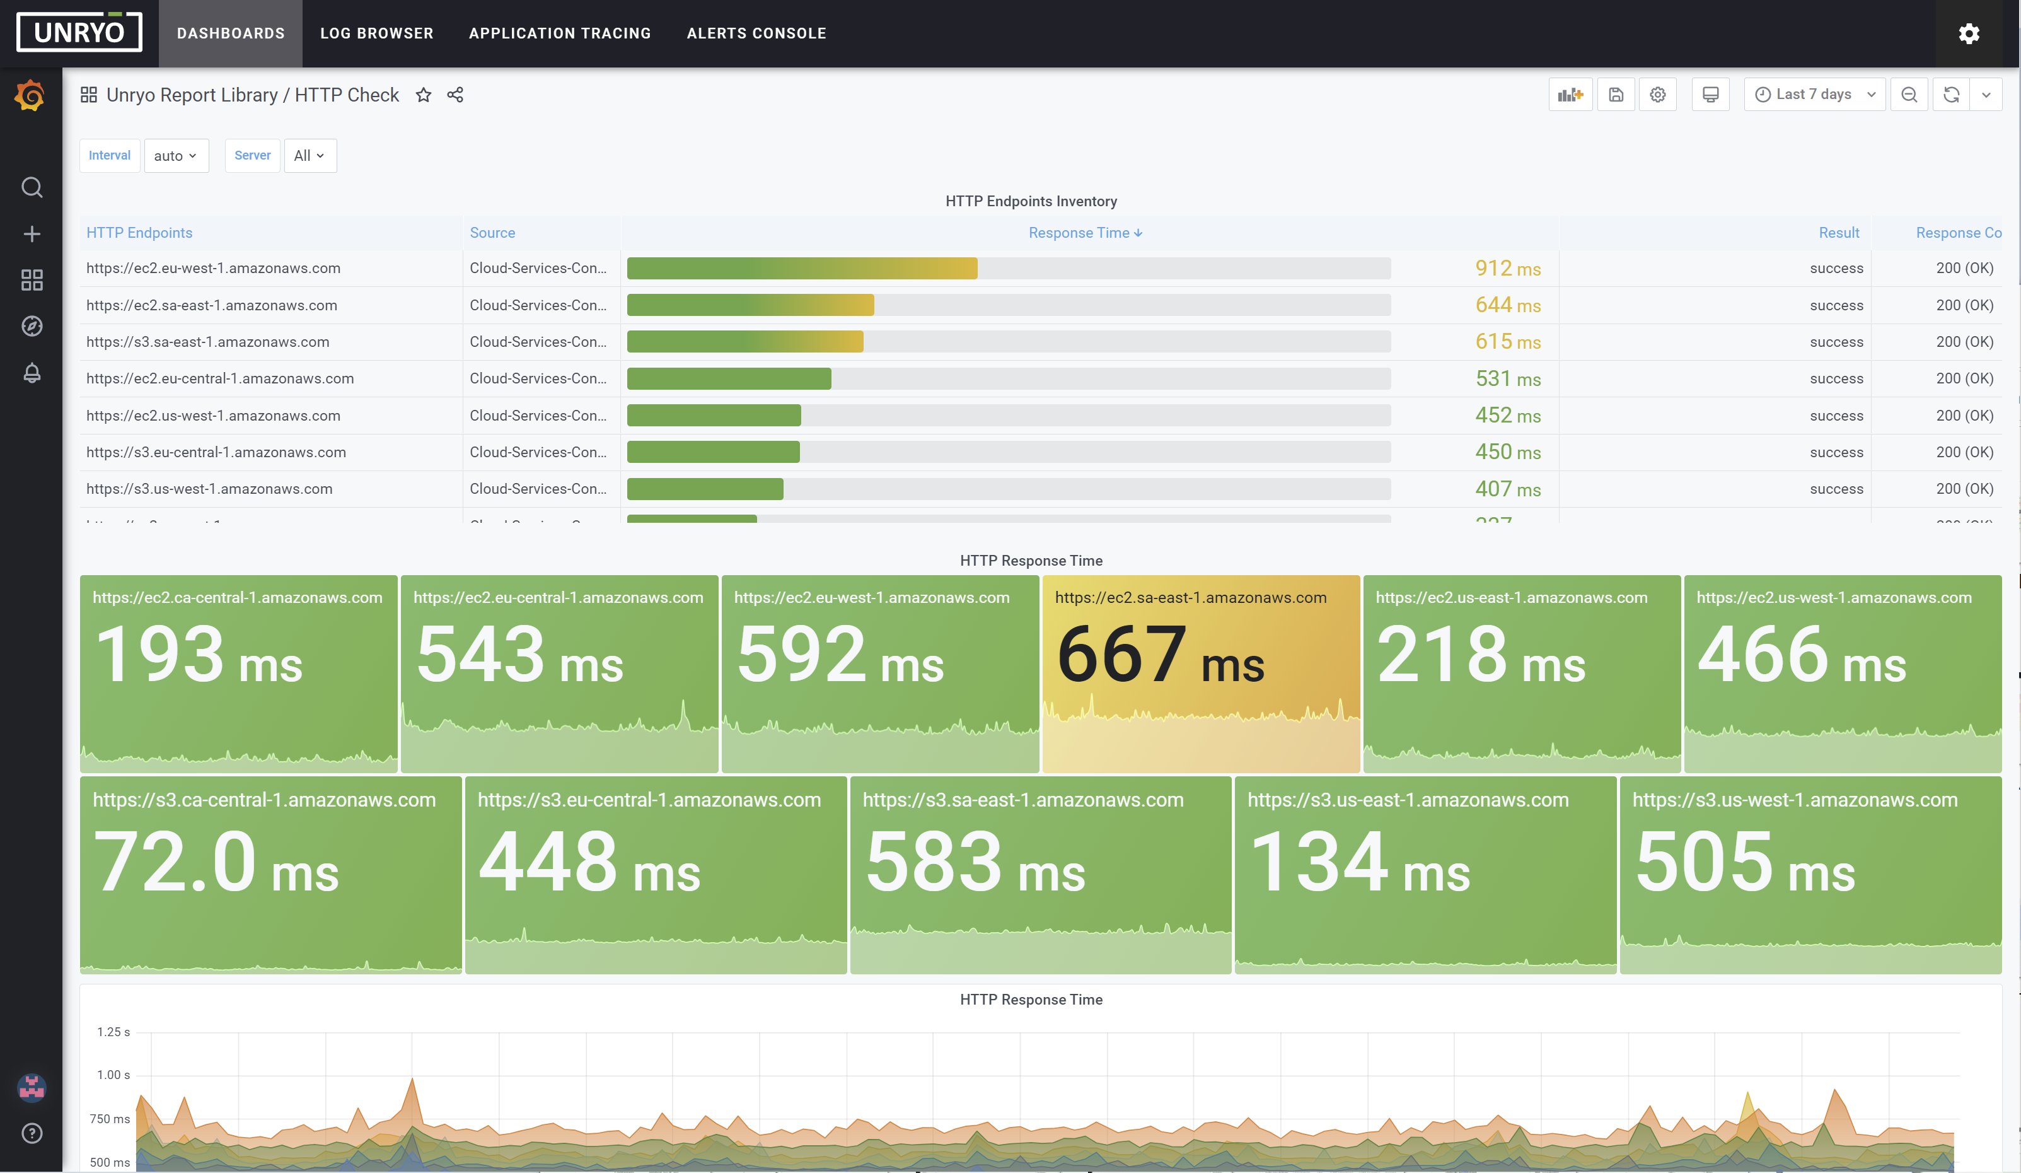This screenshot has height=1173, width=2021.
Task: Click the UNRYO logo
Action: point(79,32)
